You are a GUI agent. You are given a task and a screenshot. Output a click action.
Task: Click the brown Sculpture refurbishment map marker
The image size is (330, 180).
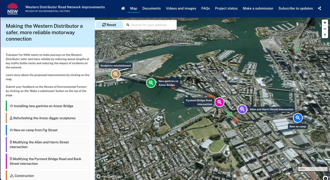116,74
